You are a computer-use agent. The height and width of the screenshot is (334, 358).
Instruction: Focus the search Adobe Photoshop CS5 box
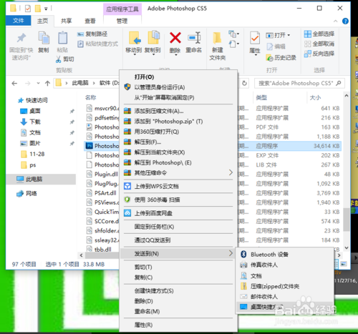pos(299,83)
